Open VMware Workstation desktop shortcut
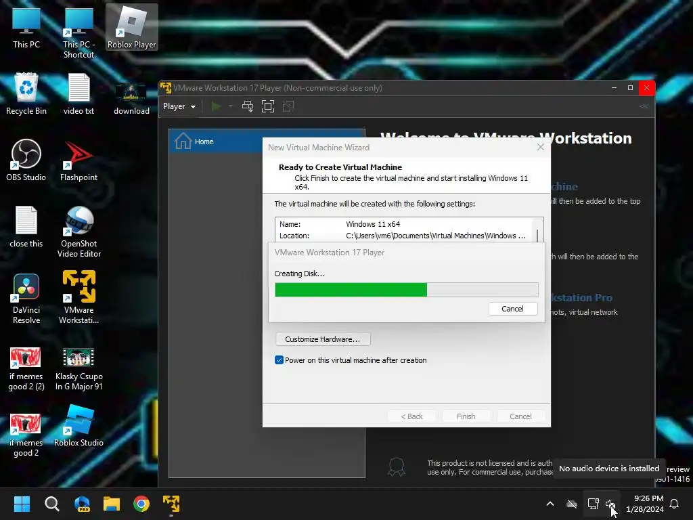Viewport: 693px width, 520px height. click(79, 297)
